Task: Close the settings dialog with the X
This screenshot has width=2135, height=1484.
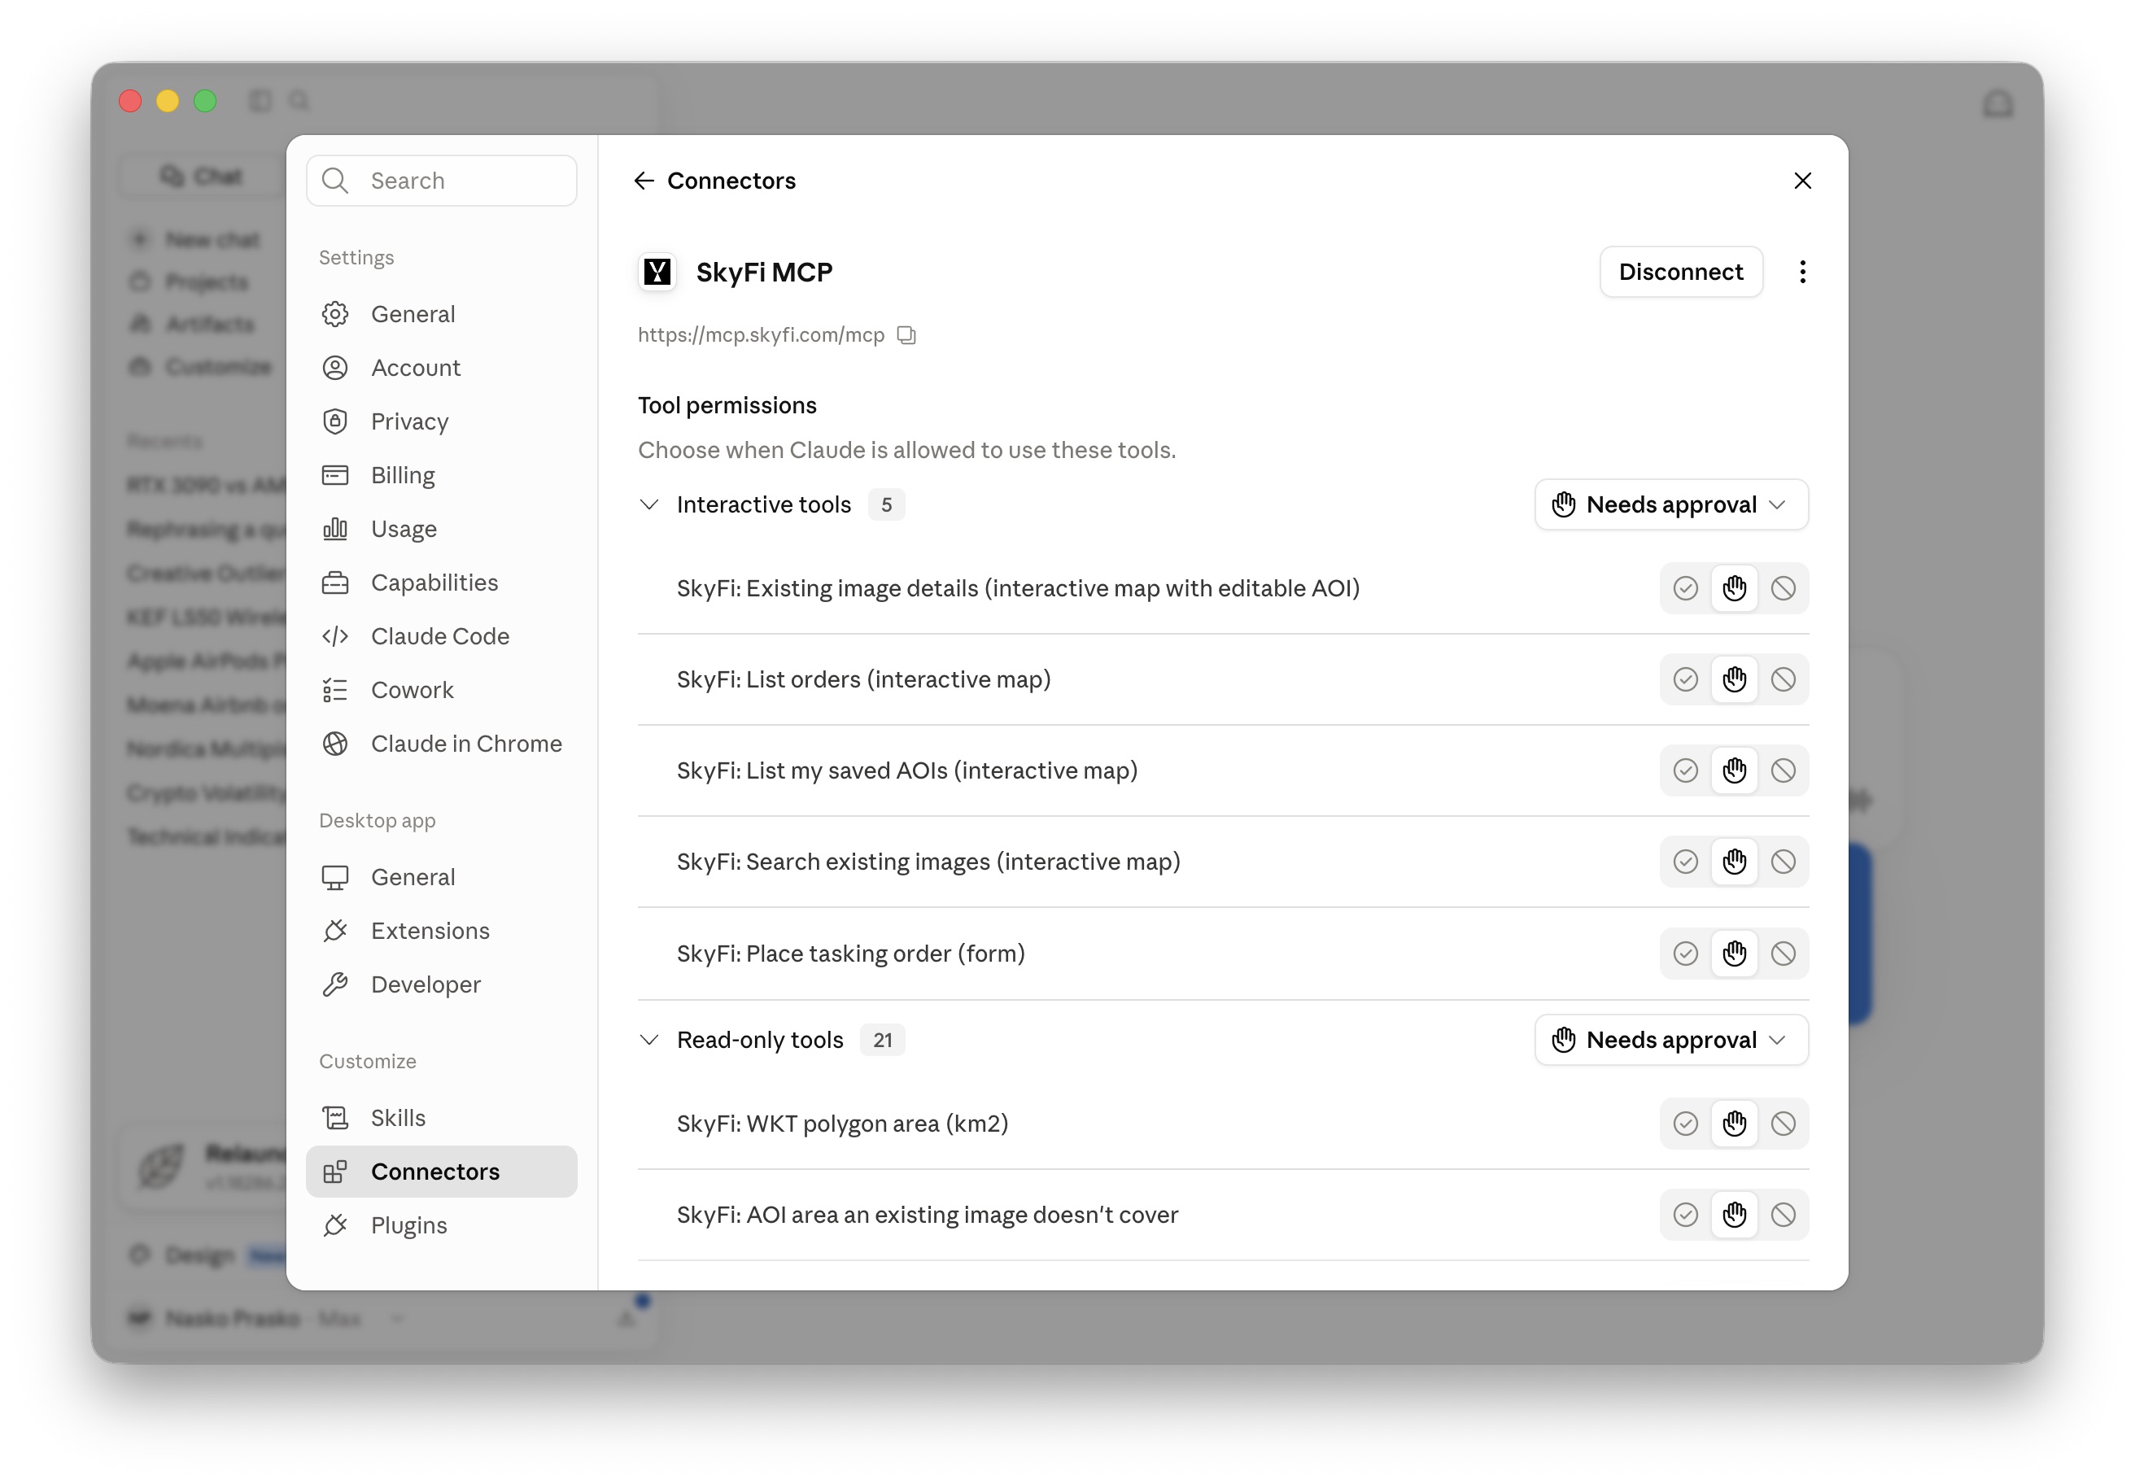Action: coord(1802,181)
